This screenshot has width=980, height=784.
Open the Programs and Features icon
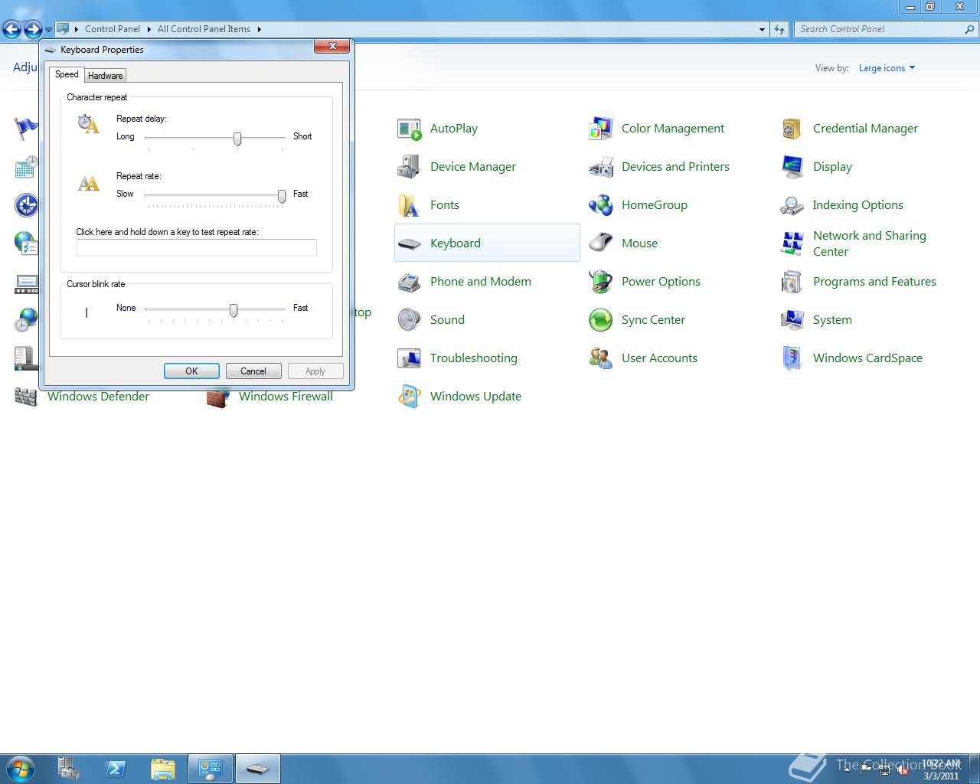pyautogui.click(x=792, y=282)
